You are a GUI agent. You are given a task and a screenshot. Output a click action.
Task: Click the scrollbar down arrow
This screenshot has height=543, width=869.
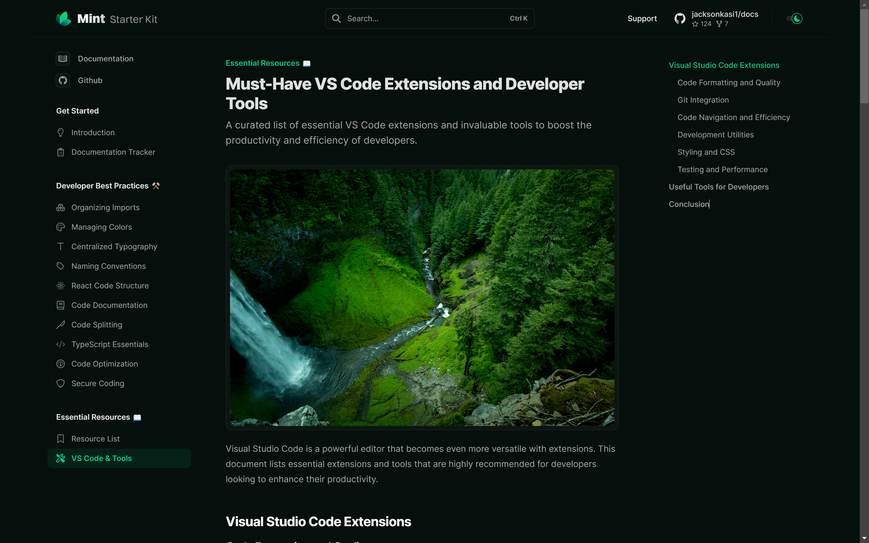[x=864, y=539]
